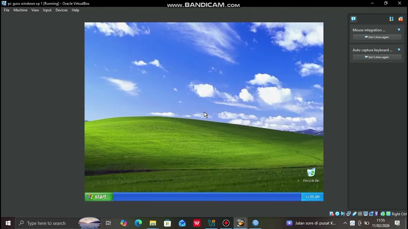408x229 pixels.
Task: Click the Right Ctrl host key label
Action: click(399, 214)
